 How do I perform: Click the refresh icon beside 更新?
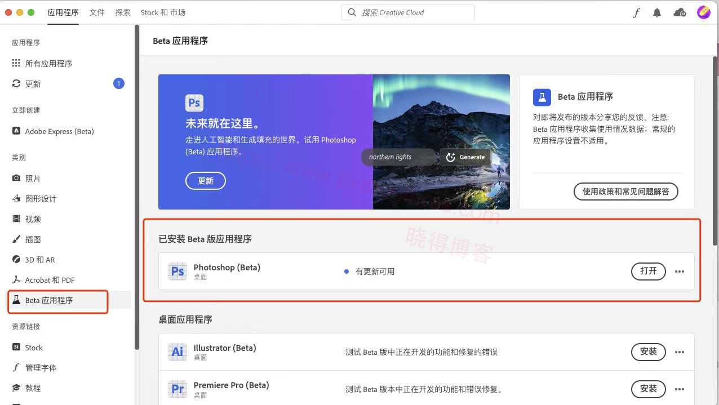point(16,83)
